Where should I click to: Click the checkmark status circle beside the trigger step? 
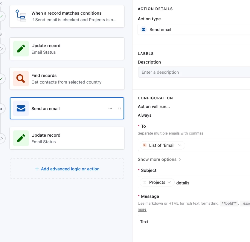click(x=1, y=16)
